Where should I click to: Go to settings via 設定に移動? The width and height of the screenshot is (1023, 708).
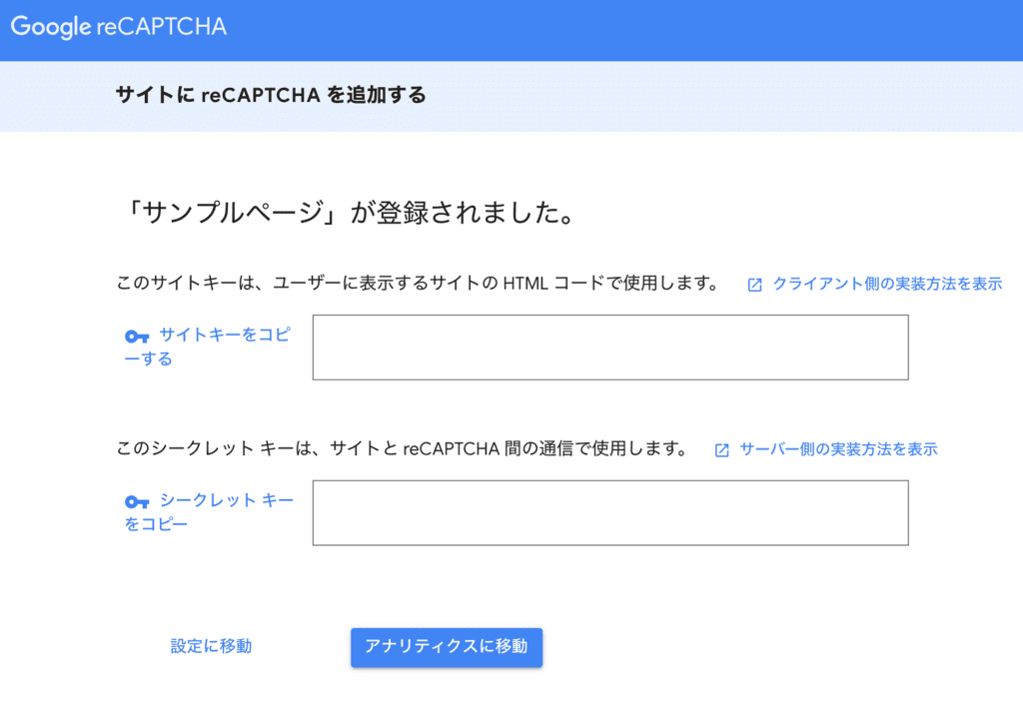[x=211, y=645]
